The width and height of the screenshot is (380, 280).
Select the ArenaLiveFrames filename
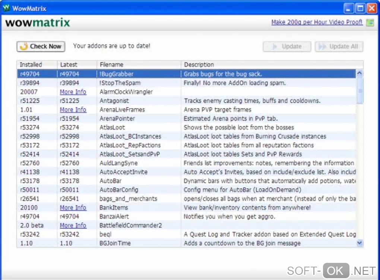(122, 110)
